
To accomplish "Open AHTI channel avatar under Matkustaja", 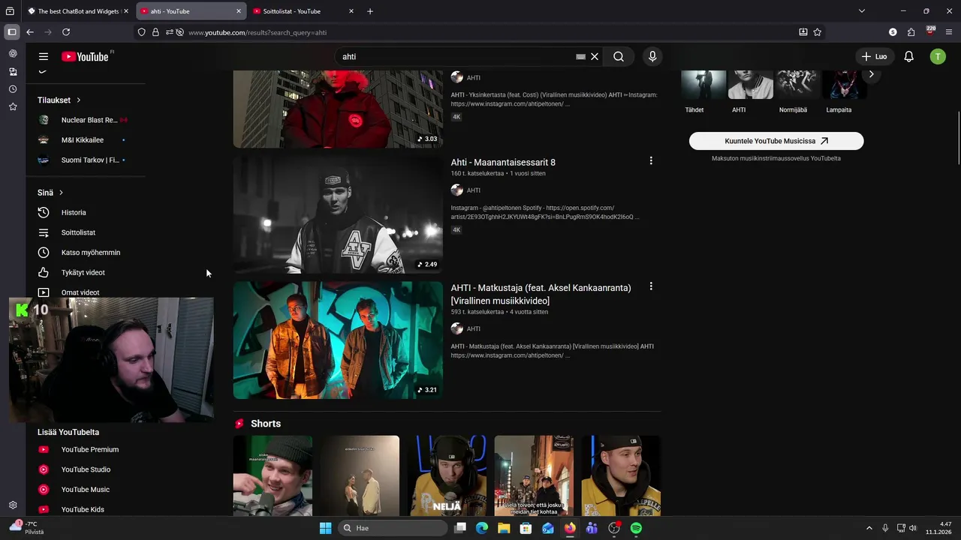I will pos(456,328).
